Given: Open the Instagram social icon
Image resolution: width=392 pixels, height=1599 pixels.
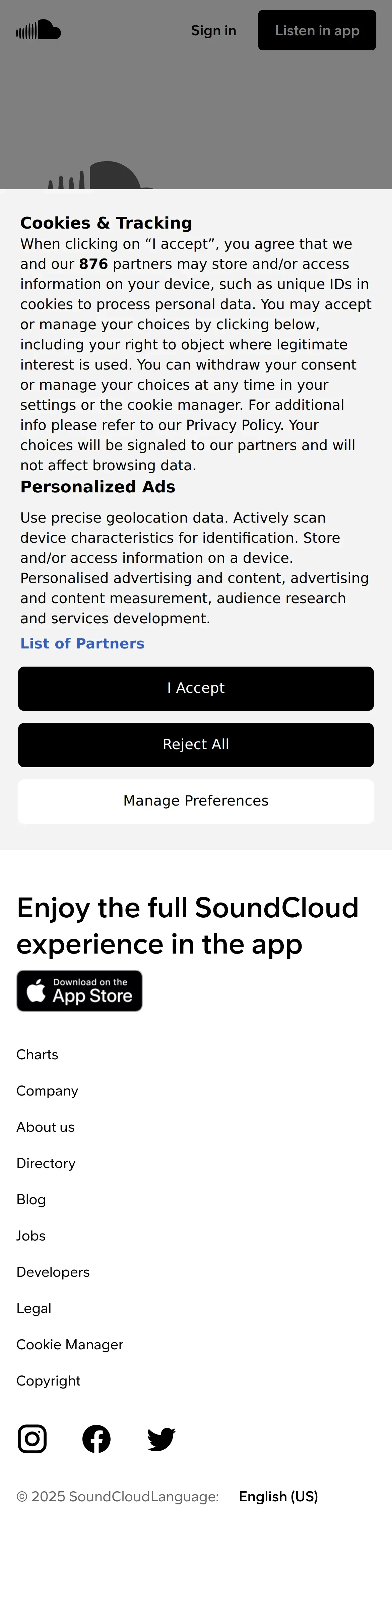Looking at the screenshot, I should pyautogui.click(x=32, y=1439).
